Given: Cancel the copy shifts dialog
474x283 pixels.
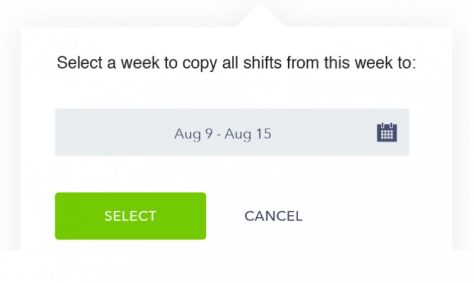Looking at the screenshot, I should 273,216.
